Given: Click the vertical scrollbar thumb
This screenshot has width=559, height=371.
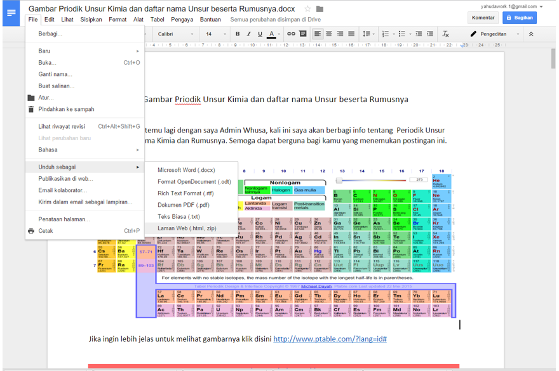Looking at the screenshot, I should (x=553, y=58).
